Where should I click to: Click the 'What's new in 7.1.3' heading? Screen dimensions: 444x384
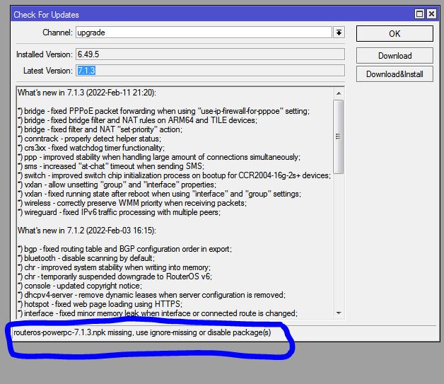tap(87, 93)
